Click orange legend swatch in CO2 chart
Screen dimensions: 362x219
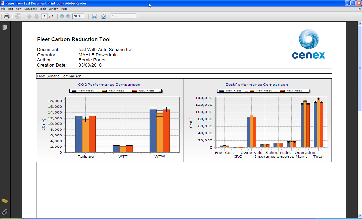104,91
